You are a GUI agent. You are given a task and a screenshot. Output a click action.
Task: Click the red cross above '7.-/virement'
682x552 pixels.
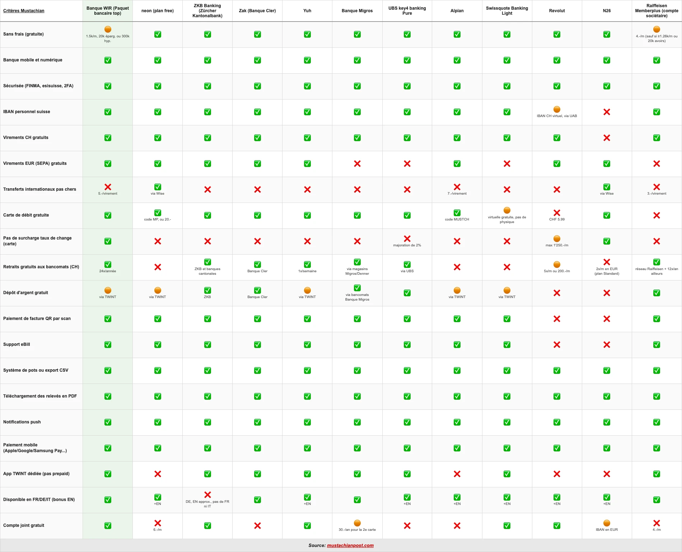pyautogui.click(x=457, y=187)
